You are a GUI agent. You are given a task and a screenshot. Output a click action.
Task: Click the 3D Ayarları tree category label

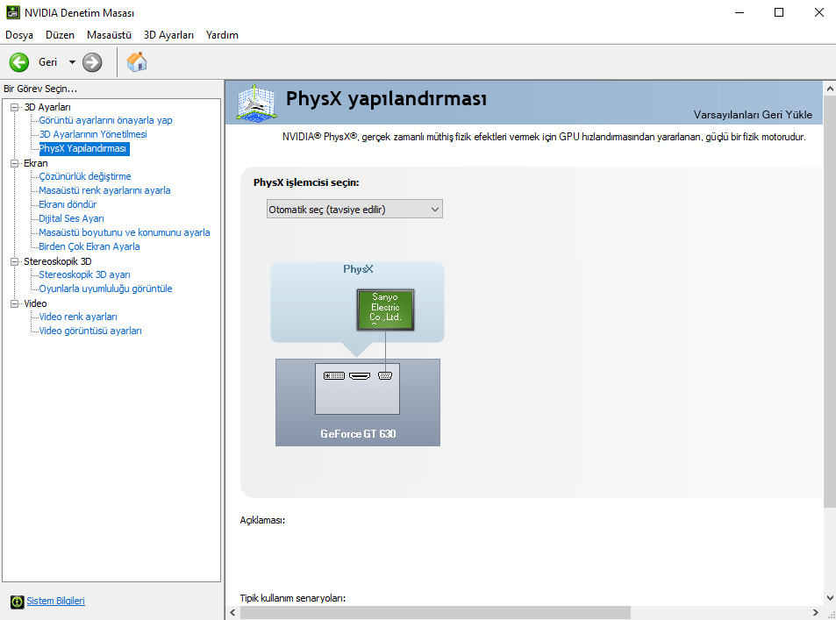46,107
